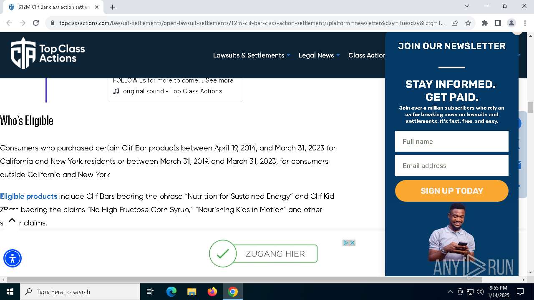Expand Lawsuits & Settlements menu
This screenshot has height=300, width=534.
[x=252, y=55]
